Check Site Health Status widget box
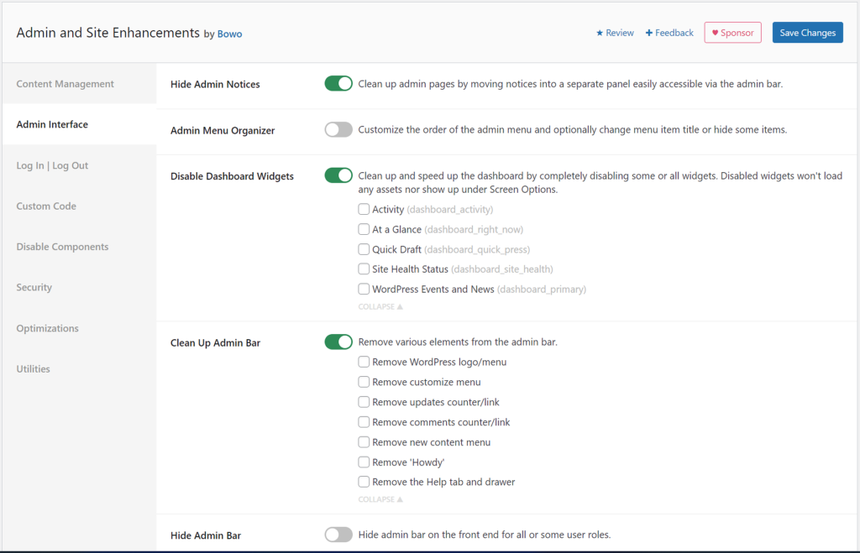The image size is (860, 553). (x=364, y=269)
